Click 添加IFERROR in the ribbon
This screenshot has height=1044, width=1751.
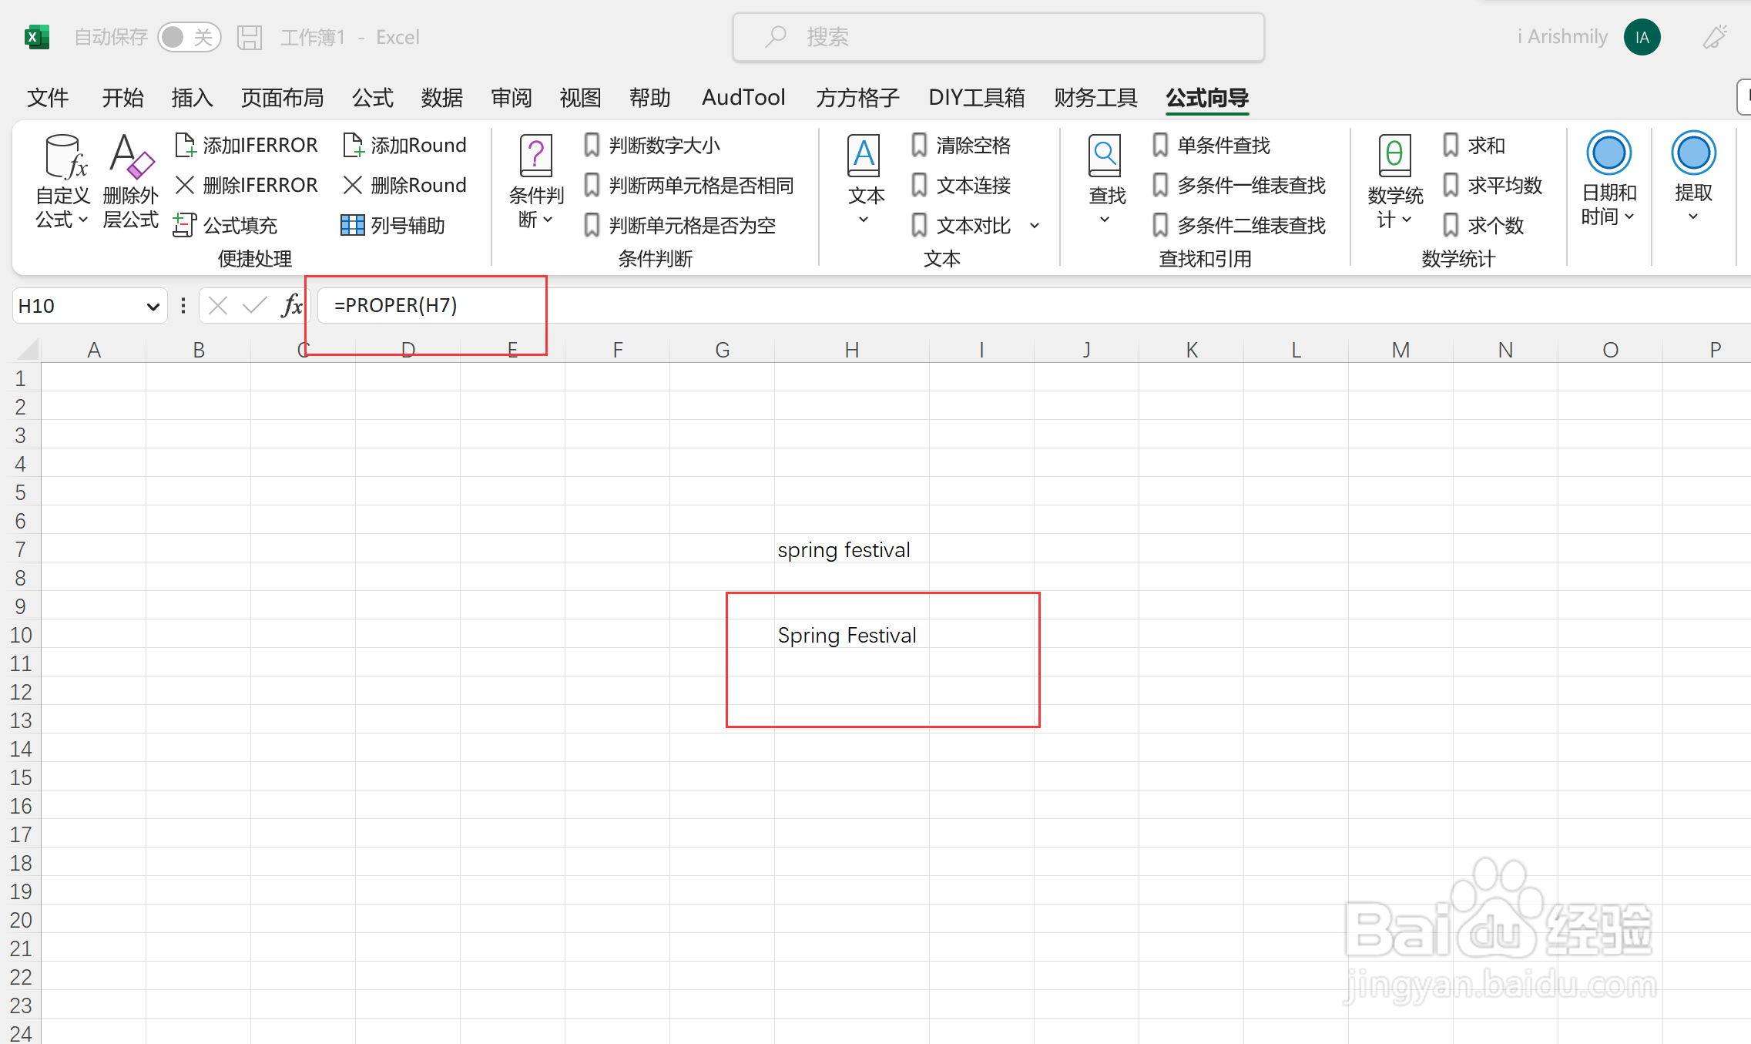[x=247, y=145]
